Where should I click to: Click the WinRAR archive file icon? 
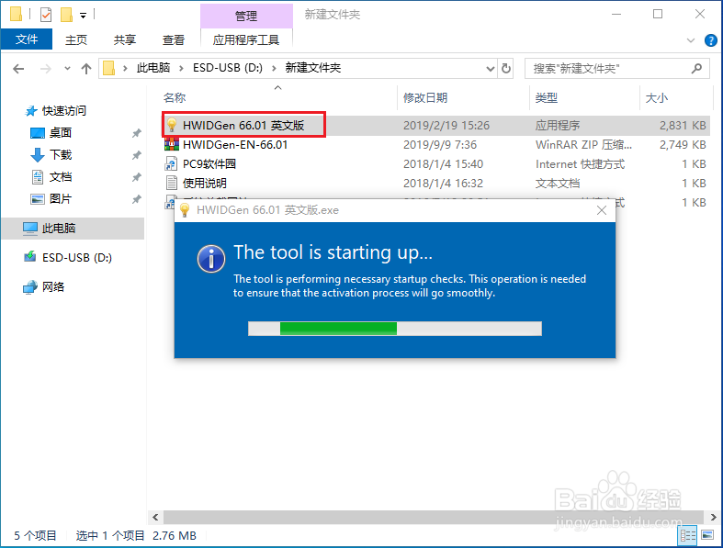pyautogui.click(x=172, y=144)
